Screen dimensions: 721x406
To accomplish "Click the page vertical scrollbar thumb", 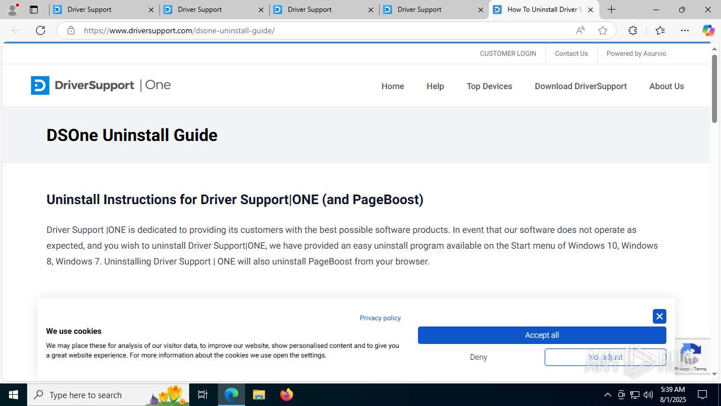I will [x=714, y=89].
